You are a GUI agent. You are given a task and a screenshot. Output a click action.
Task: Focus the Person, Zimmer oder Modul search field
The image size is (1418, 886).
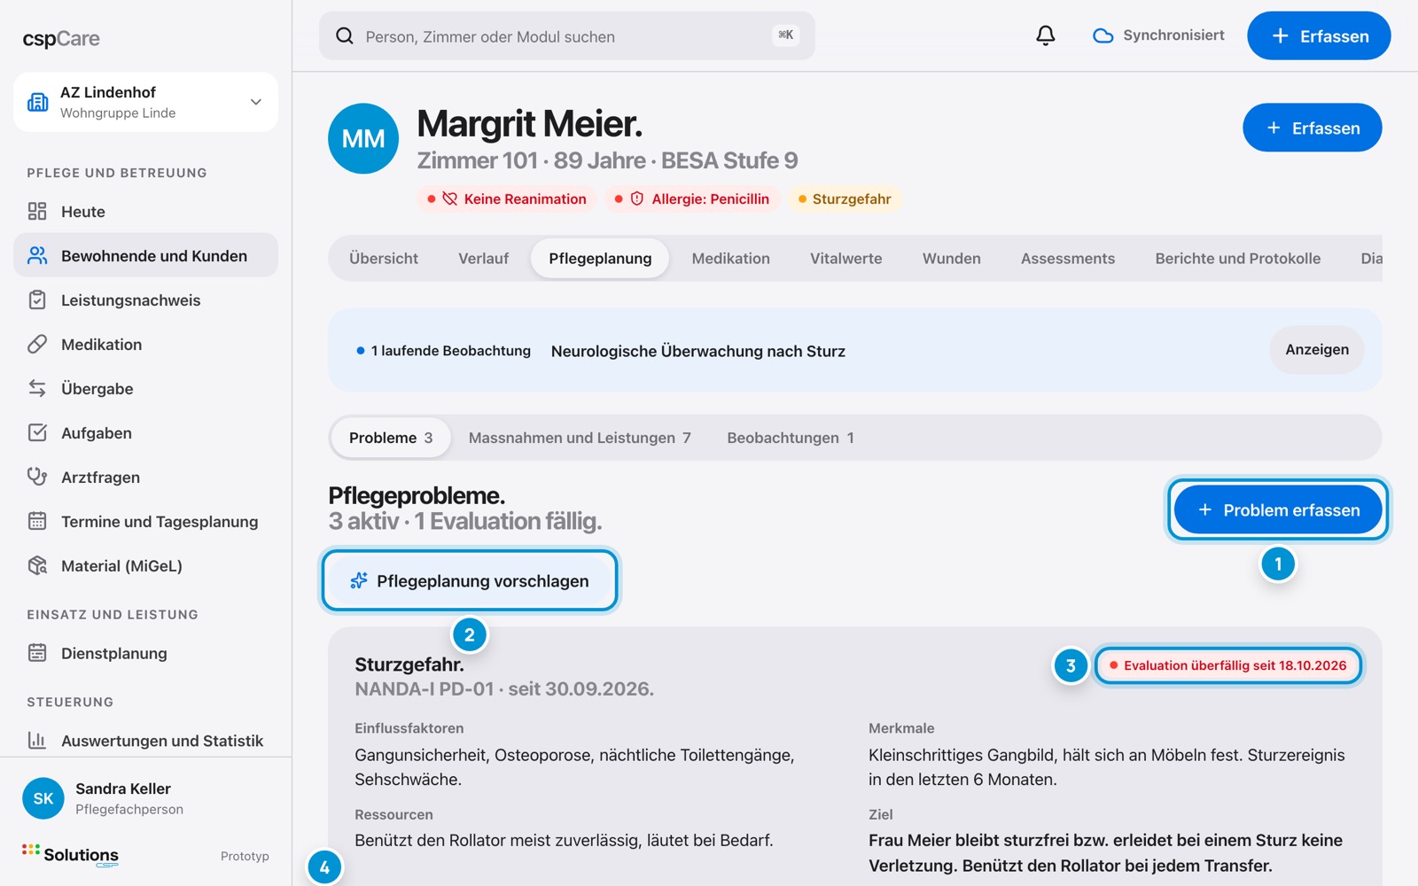pyautogui.click(x=567, y=35)
